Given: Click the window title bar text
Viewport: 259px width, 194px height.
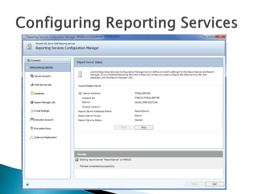Looking at the screenshot, I should [65, 37].
